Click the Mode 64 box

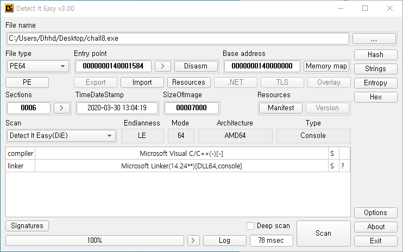click(181, 136)
